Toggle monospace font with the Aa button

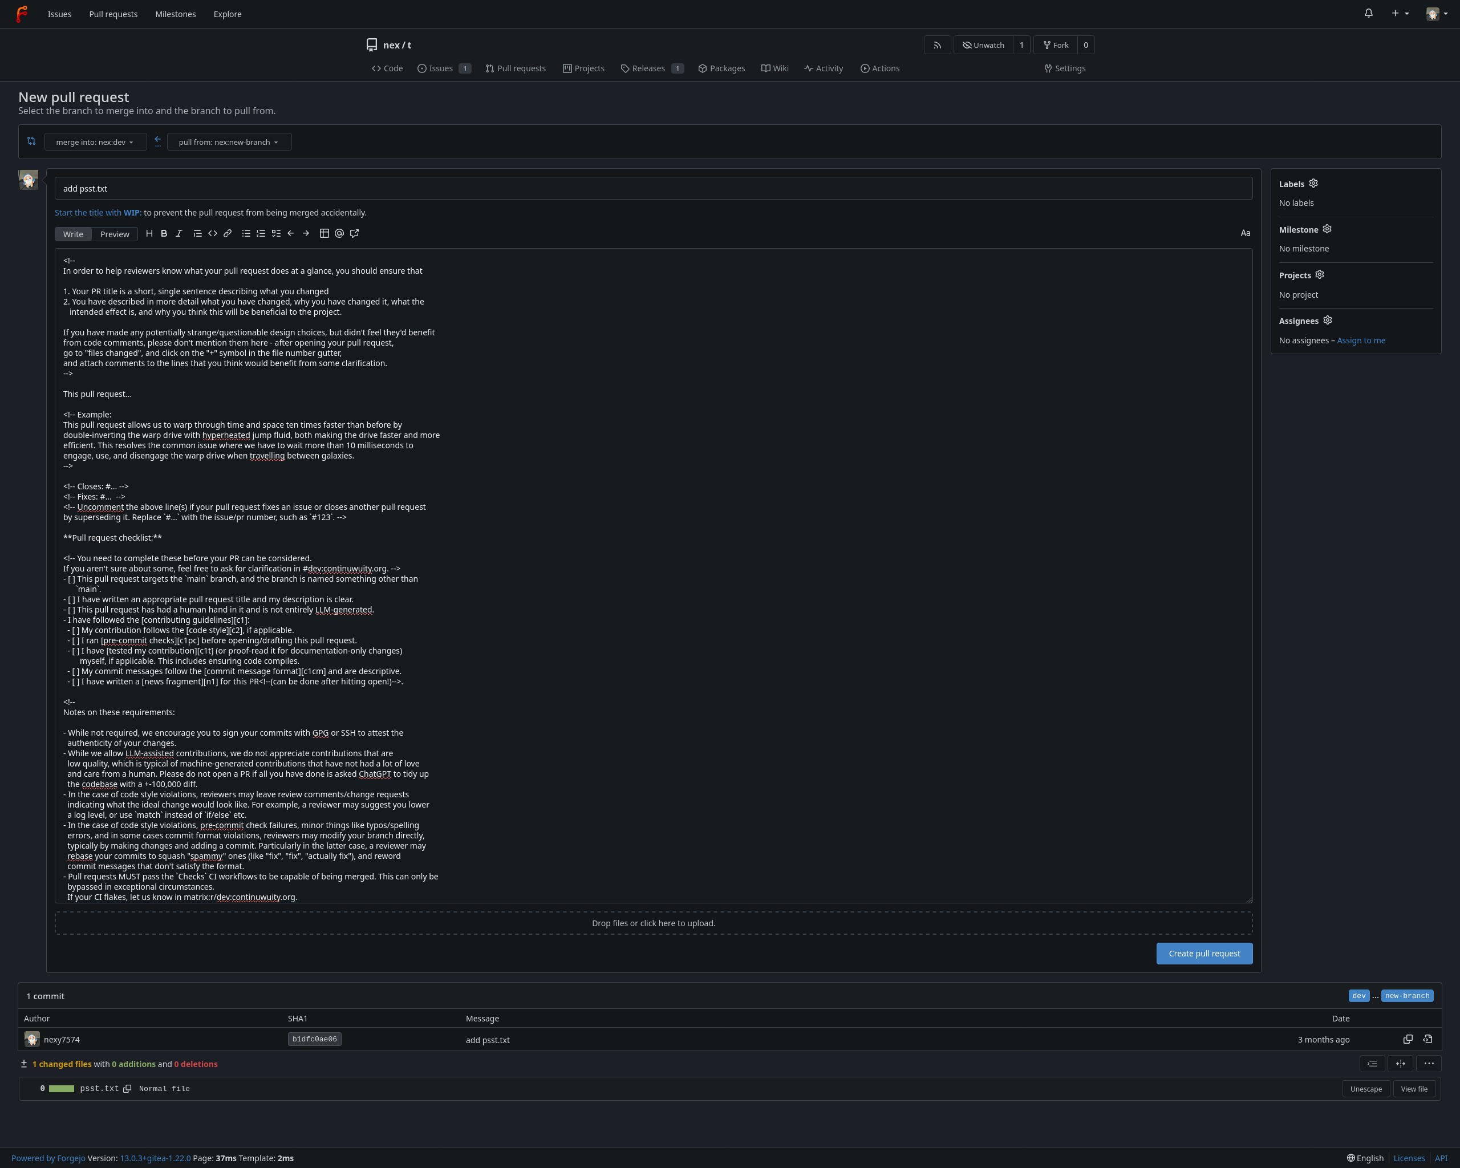pyautogui.click(x=1244, y=234)
